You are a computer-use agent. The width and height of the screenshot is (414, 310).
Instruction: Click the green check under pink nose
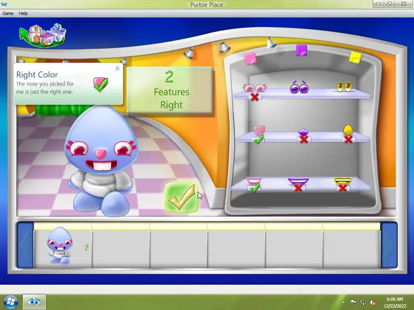pos(259,139)
